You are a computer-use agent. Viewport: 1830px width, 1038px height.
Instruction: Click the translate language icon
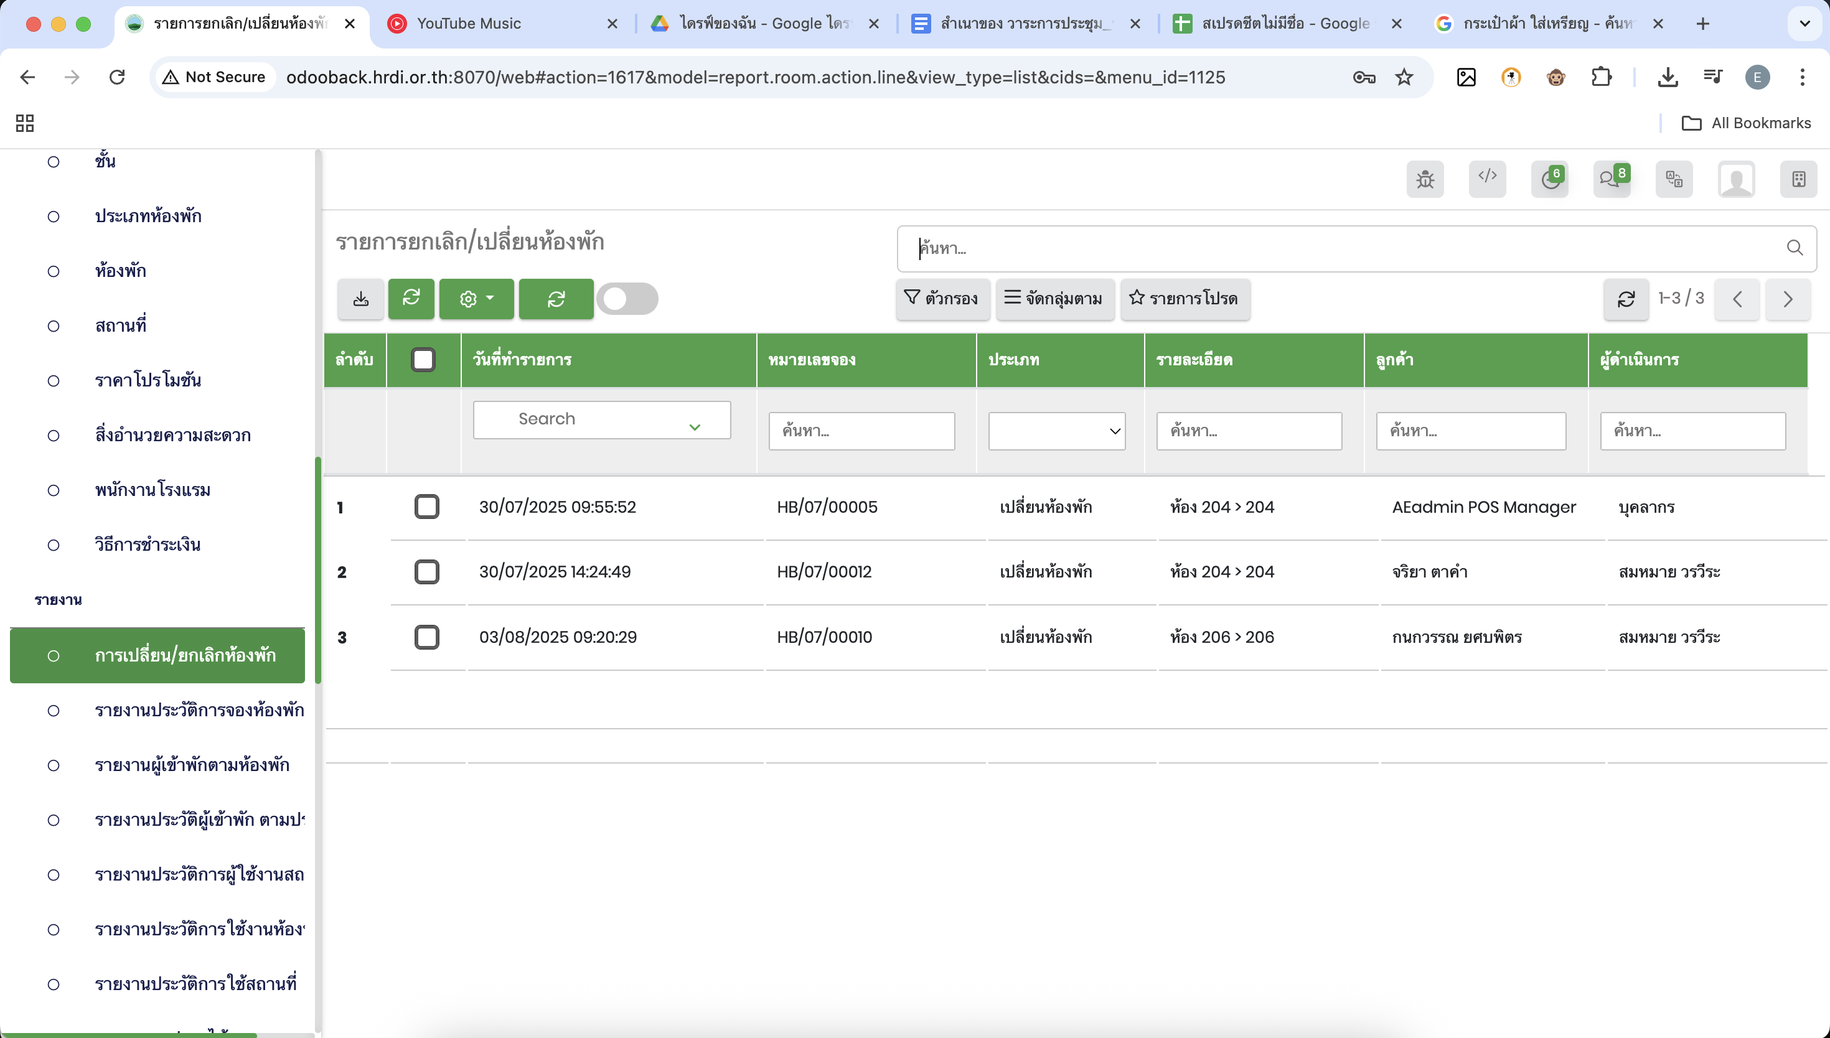(1673, 179)
